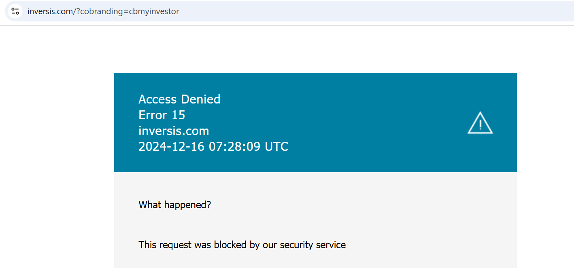Focus the address bar URL text
This screenshot has width=574, height=268.
pos(103,11)
